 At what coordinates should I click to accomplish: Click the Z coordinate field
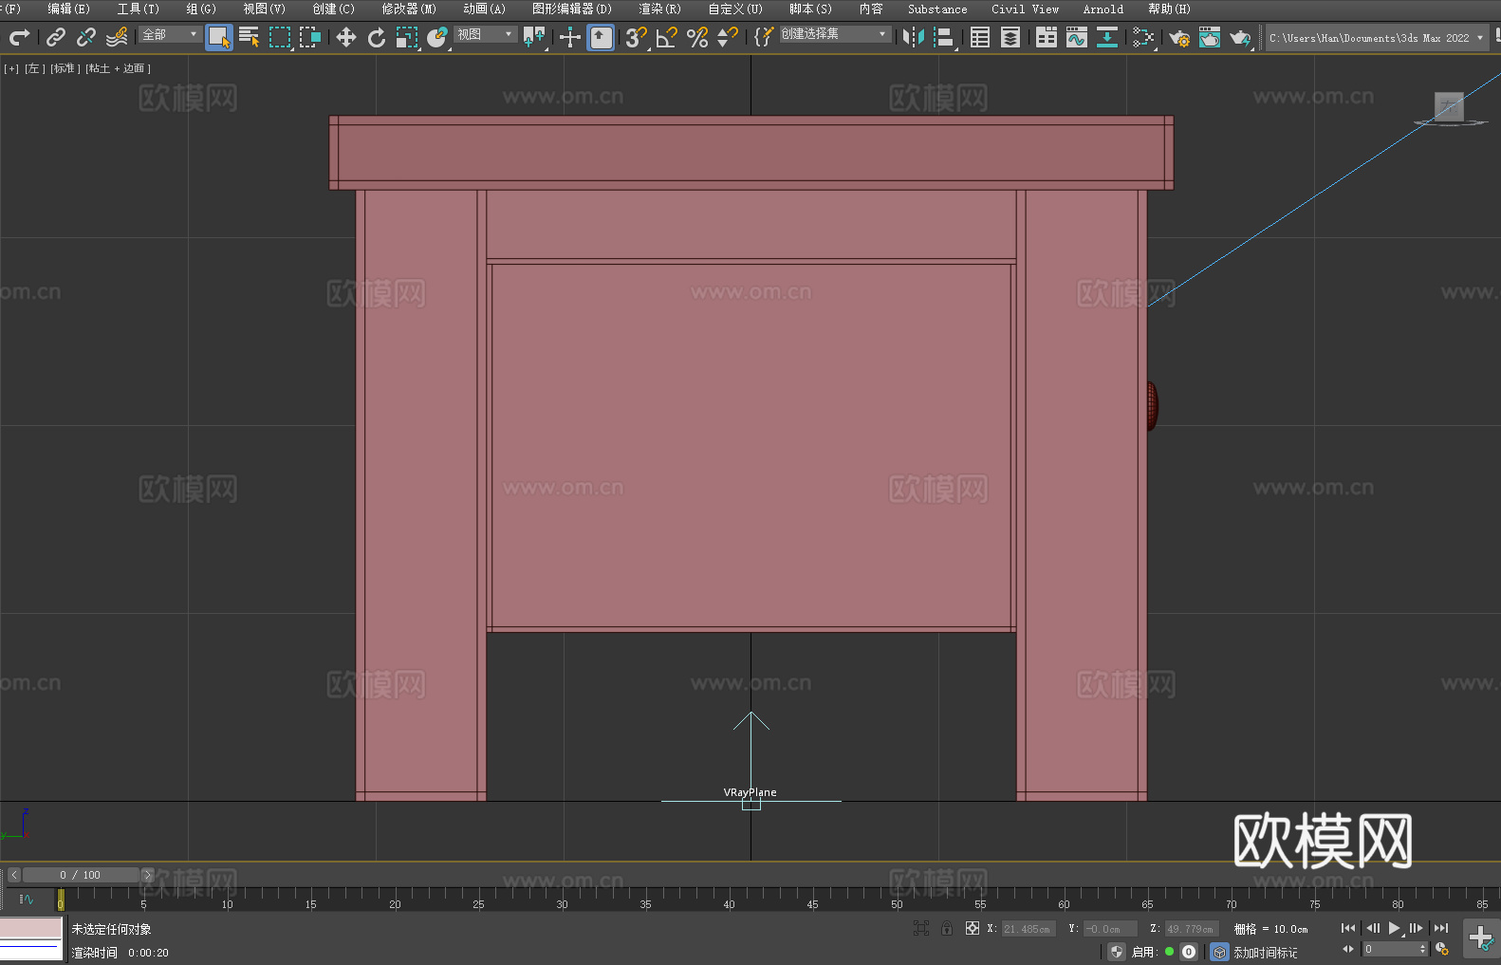1191,929
